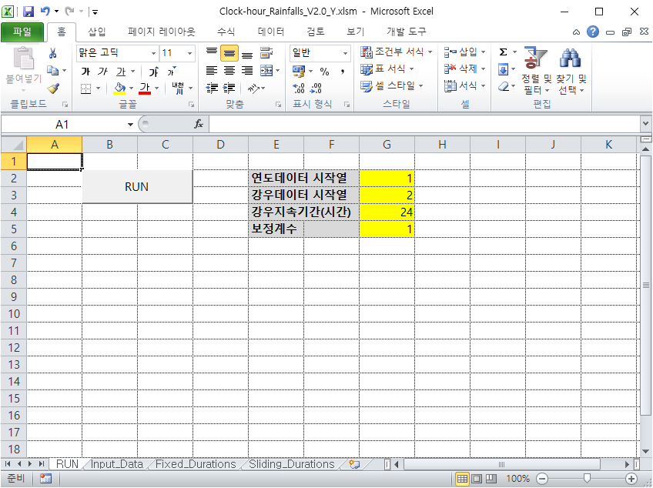Apply comma style format
The image size is (653, 488).
[343, 72]
